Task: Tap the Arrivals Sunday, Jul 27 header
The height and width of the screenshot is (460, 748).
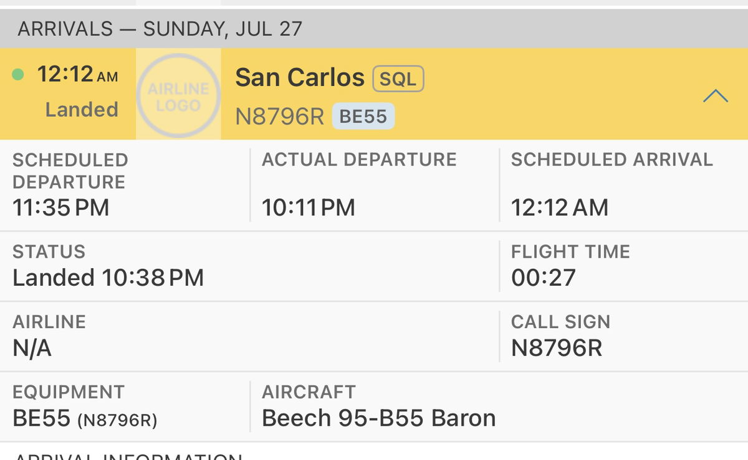Action: 160,29
